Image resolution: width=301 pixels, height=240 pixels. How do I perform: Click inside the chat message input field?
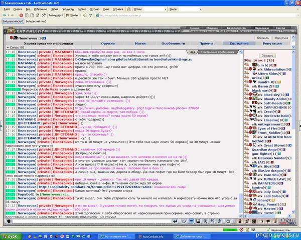tap(92, 221)
